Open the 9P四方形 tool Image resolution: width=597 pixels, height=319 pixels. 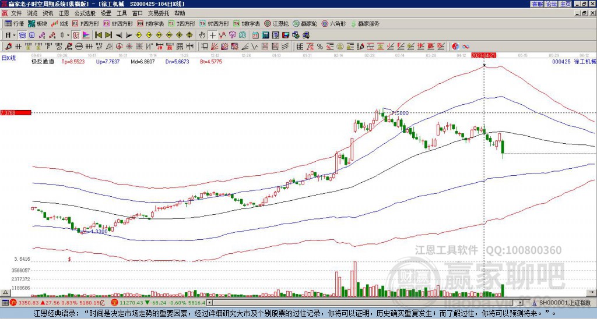(x=118, y=23)
